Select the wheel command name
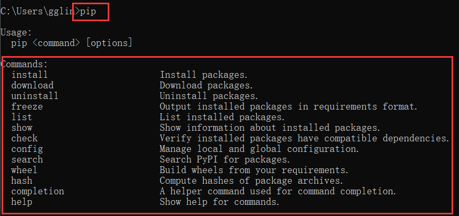The image size is (459, 216). [24, 170]
